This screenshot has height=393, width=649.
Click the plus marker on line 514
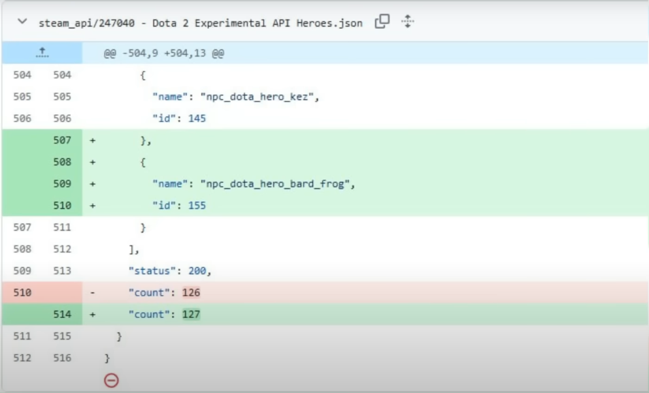[93, 315]
